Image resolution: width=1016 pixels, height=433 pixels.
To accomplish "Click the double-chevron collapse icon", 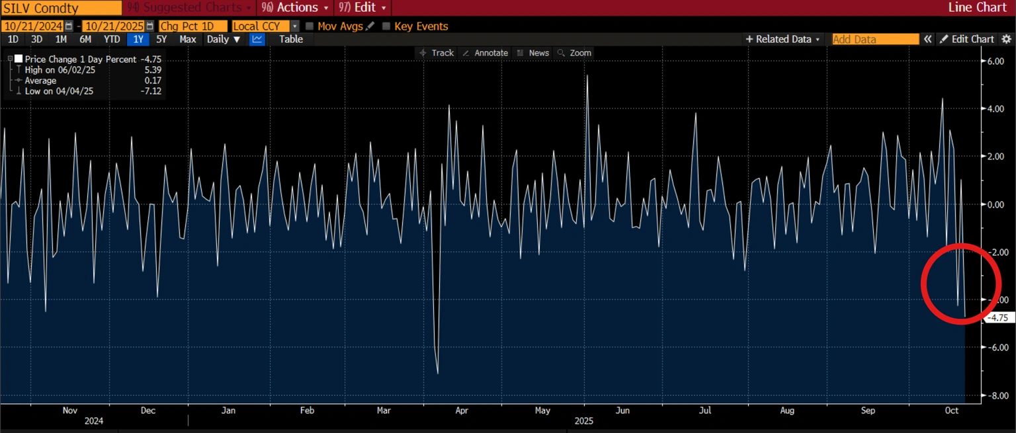I will (x=927, y=39).
